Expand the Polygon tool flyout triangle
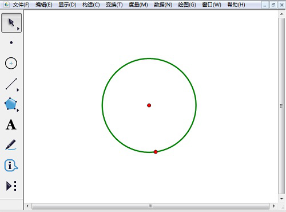The width and height of the screenshot is (286, 212). pos(18,111)
